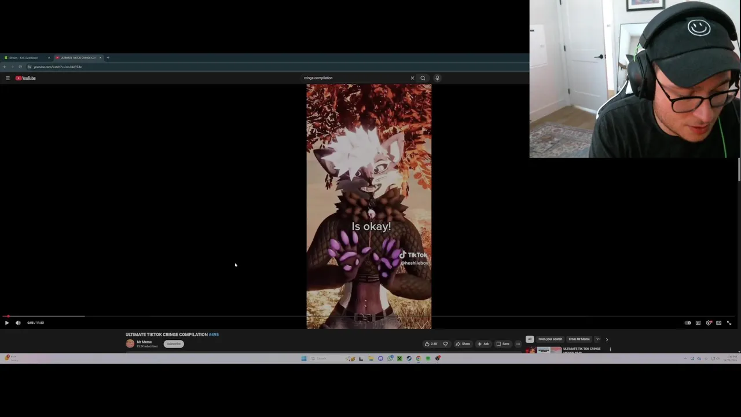The height and width of the screenshot is (417, 741).
Task: Play the paused video
Action: (x=7, y=323)
